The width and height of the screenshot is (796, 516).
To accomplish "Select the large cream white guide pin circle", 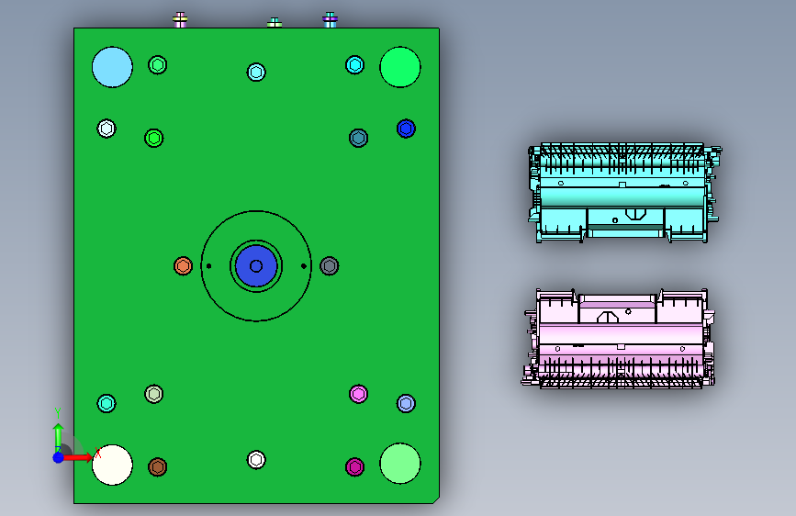I will 112,465.
